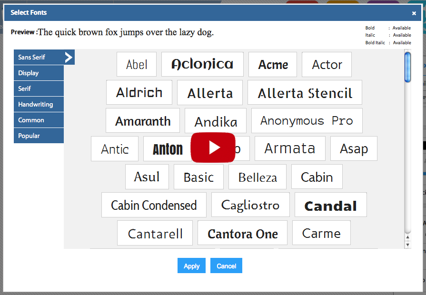Select the Asap font

pyautogui.click(x=354, y=148)
